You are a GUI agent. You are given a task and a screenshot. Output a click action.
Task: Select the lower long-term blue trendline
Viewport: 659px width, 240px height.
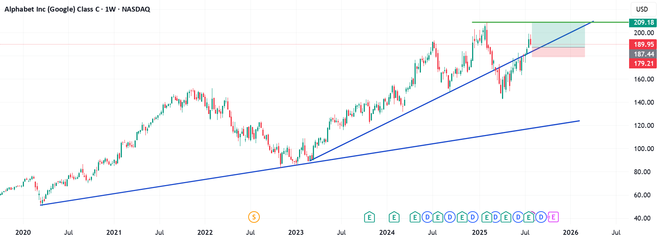tap(310, 163)
